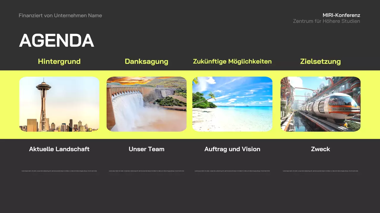This screenshot has height=213, width=380.
Task: Click the lorem ipsum text under Zweck
Action: tap(321, 171)
